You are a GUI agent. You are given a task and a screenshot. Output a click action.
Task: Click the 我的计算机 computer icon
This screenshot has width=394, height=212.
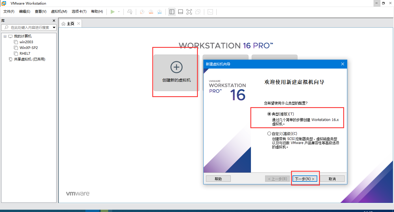(11, 36)
